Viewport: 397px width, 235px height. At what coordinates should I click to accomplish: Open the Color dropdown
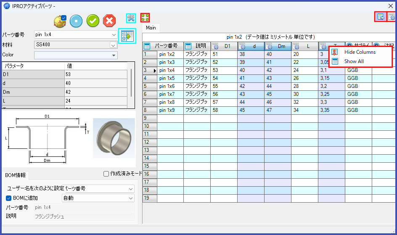(114, 55)
